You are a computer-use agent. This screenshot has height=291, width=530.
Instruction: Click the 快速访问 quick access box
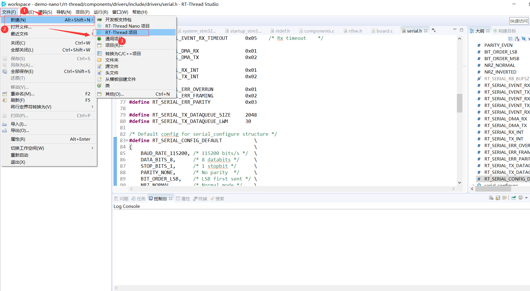click(519, 21)
